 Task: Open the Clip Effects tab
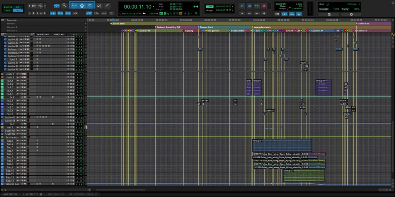point(31,194)
